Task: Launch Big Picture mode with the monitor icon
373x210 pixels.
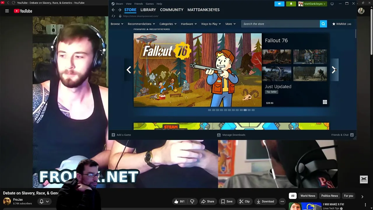Action: click(332, 4)
